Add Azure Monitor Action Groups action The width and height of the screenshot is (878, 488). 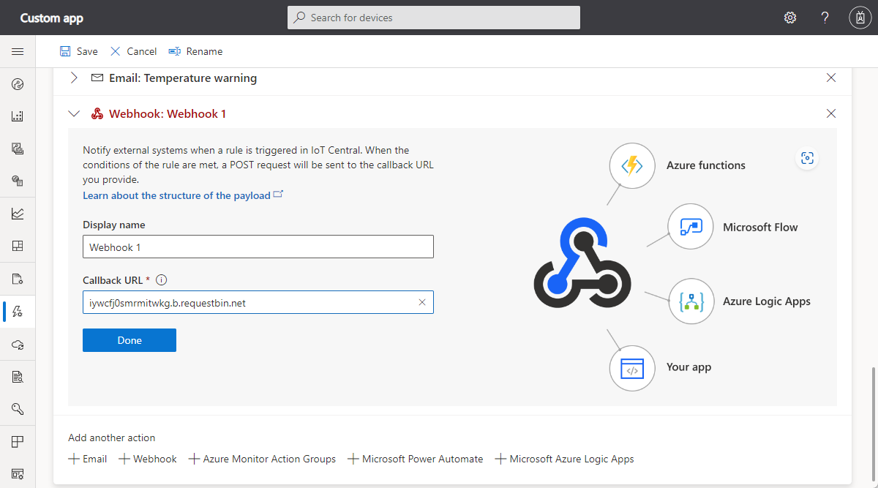[262, 459]
